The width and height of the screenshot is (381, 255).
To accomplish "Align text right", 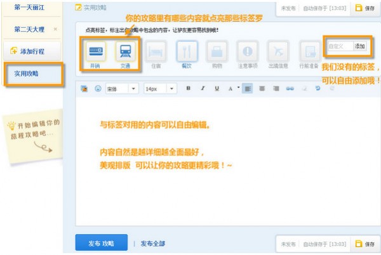I will [276, 89].
